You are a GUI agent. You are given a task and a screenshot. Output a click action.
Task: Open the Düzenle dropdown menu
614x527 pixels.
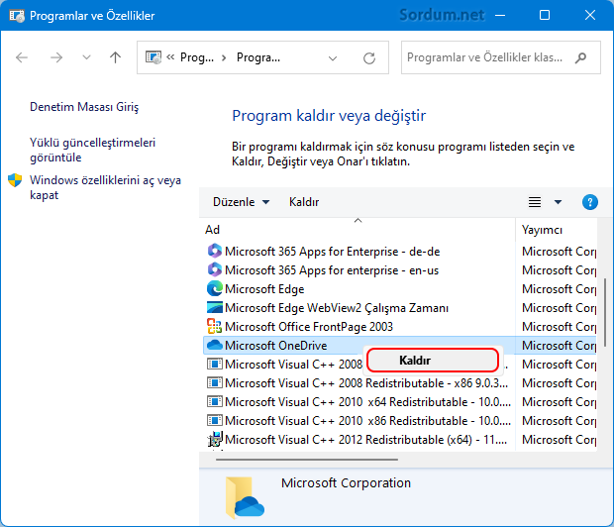click(241, 202)
